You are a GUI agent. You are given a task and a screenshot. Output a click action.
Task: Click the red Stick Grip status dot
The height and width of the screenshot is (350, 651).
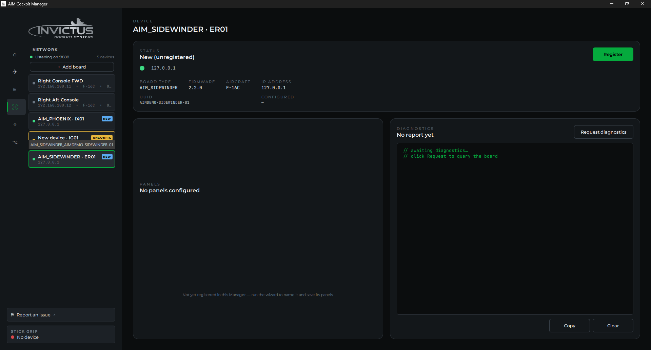(13, 337)
